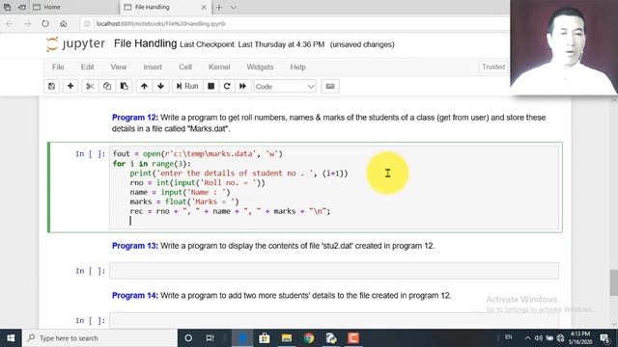Cut selected cells with the scissors icon
The height and width of the screenshot is (347, 618).
[x=90, y=86]
